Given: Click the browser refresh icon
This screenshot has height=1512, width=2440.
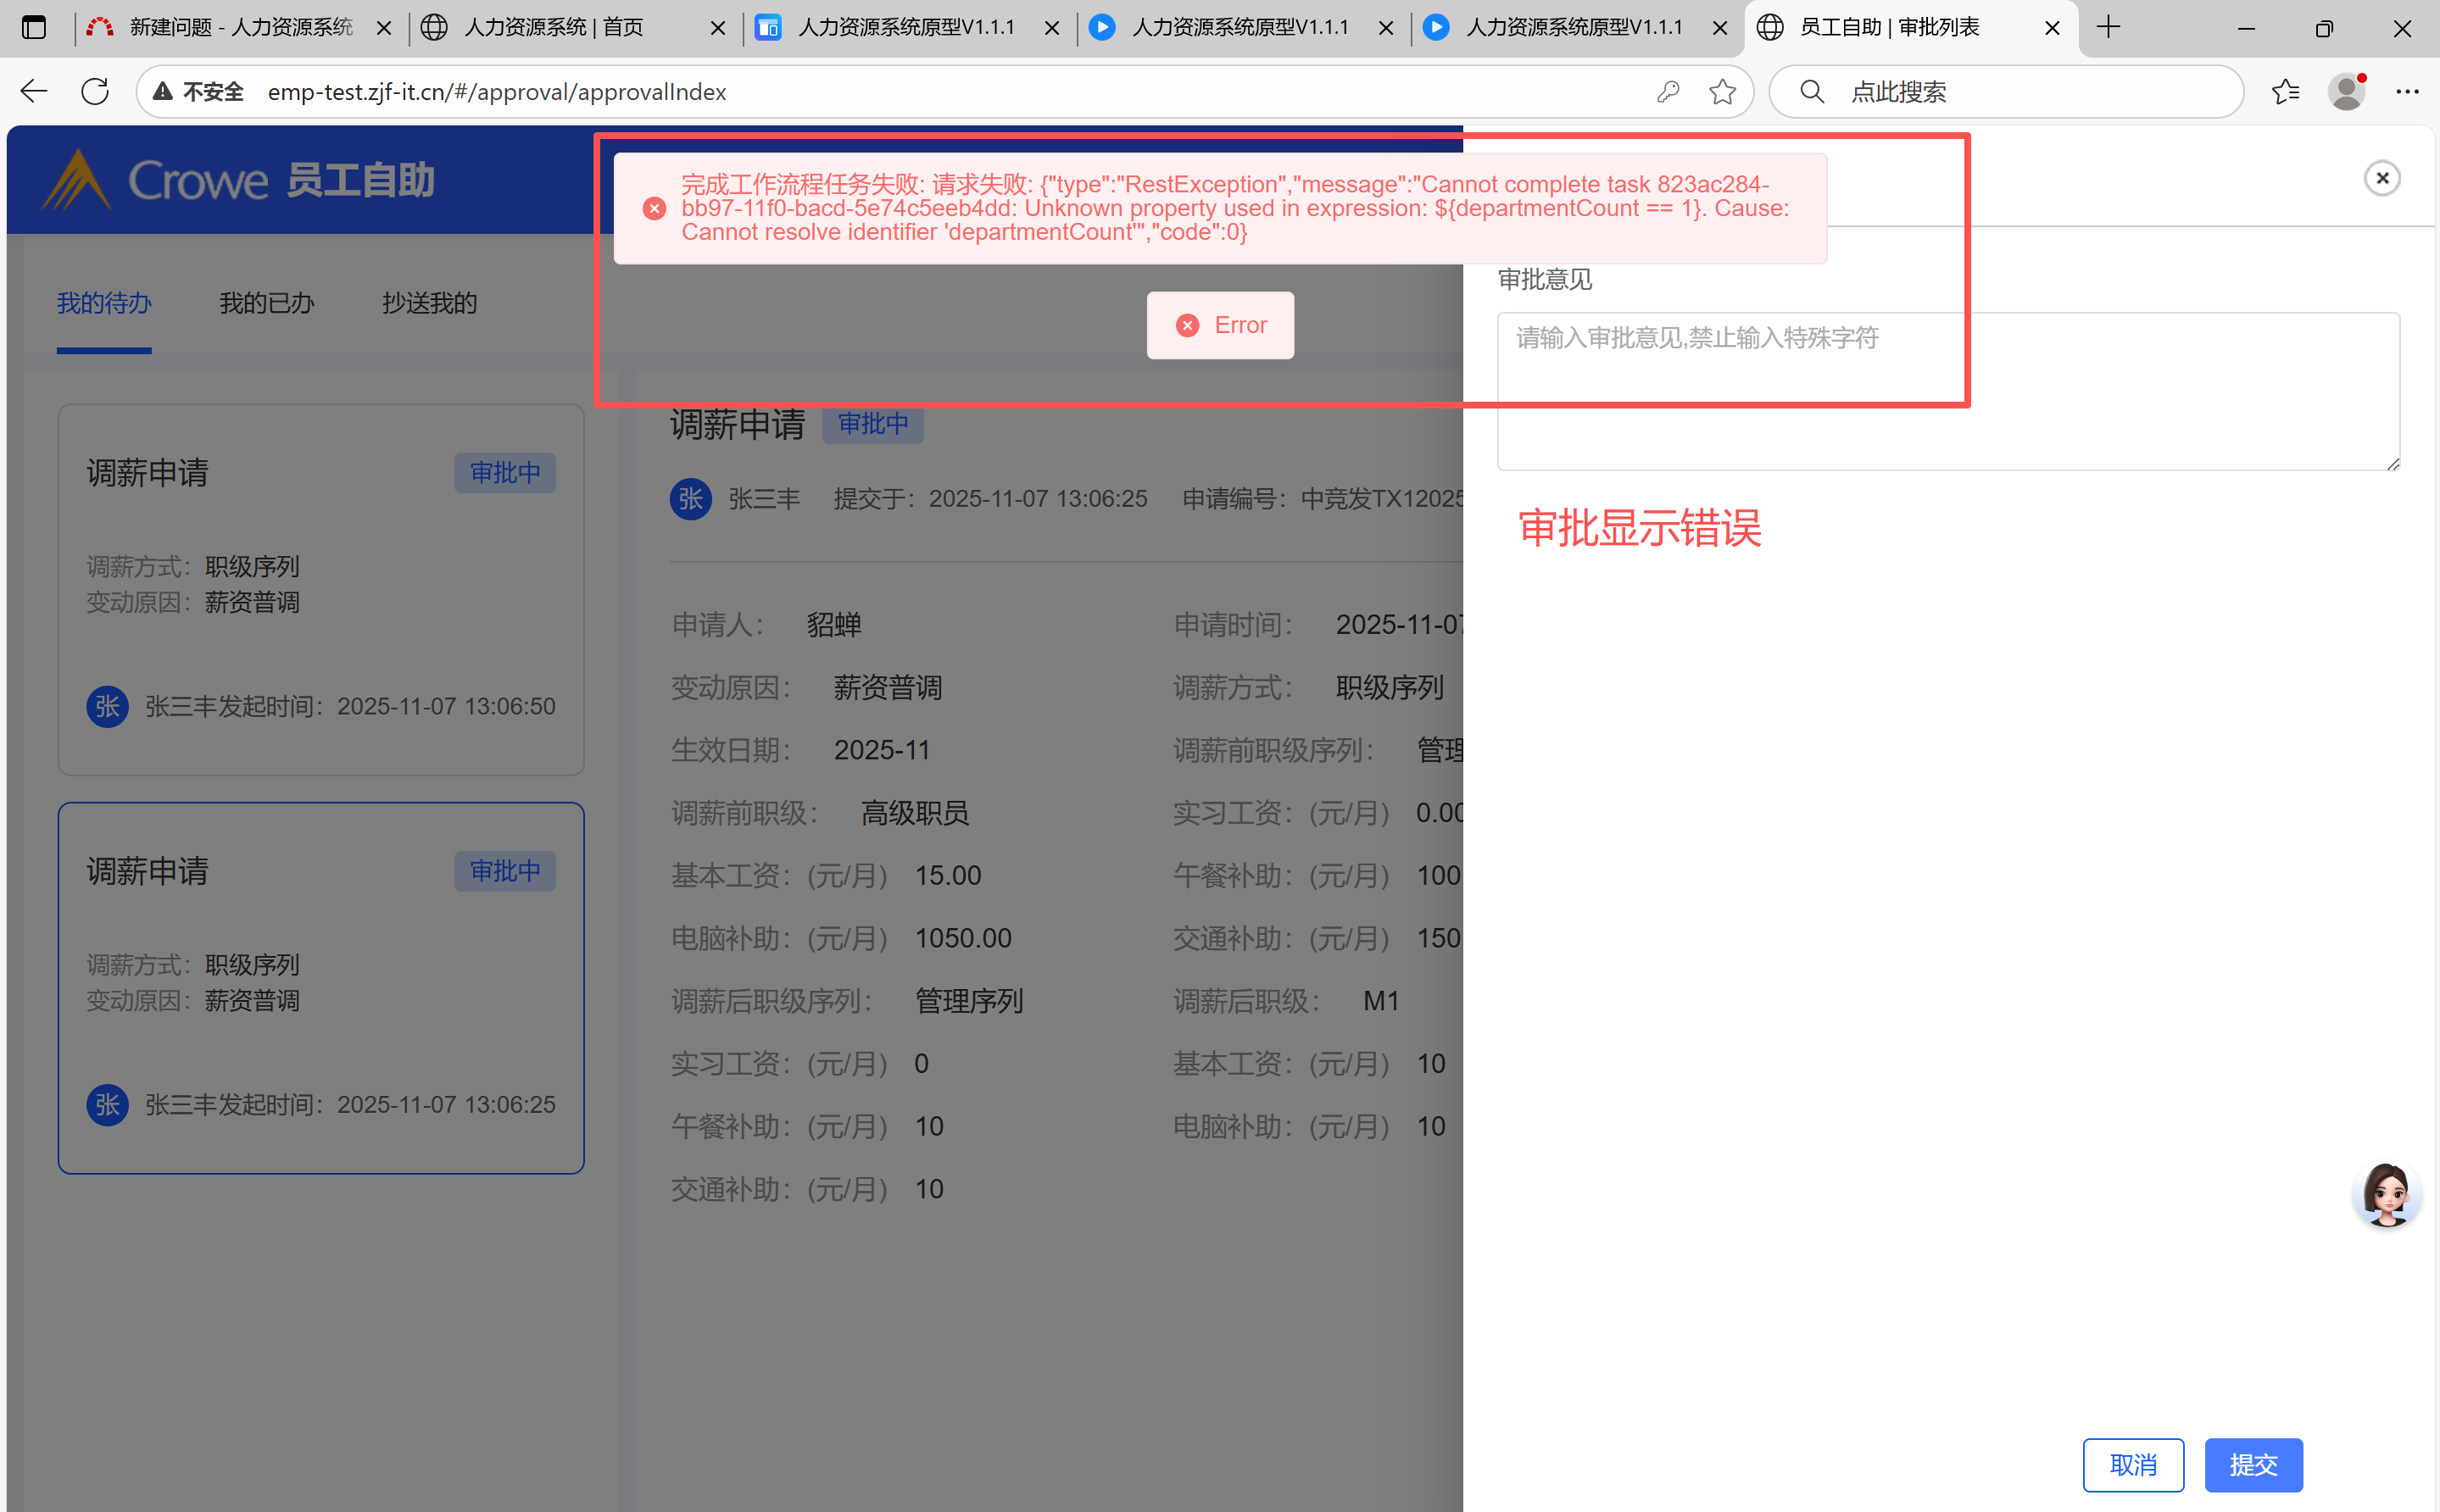Looking at the screenshot, I should (95, 92).
